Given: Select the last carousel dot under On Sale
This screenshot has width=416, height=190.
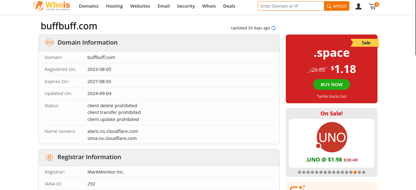Looking at the screenshot, I should point(364,172).
